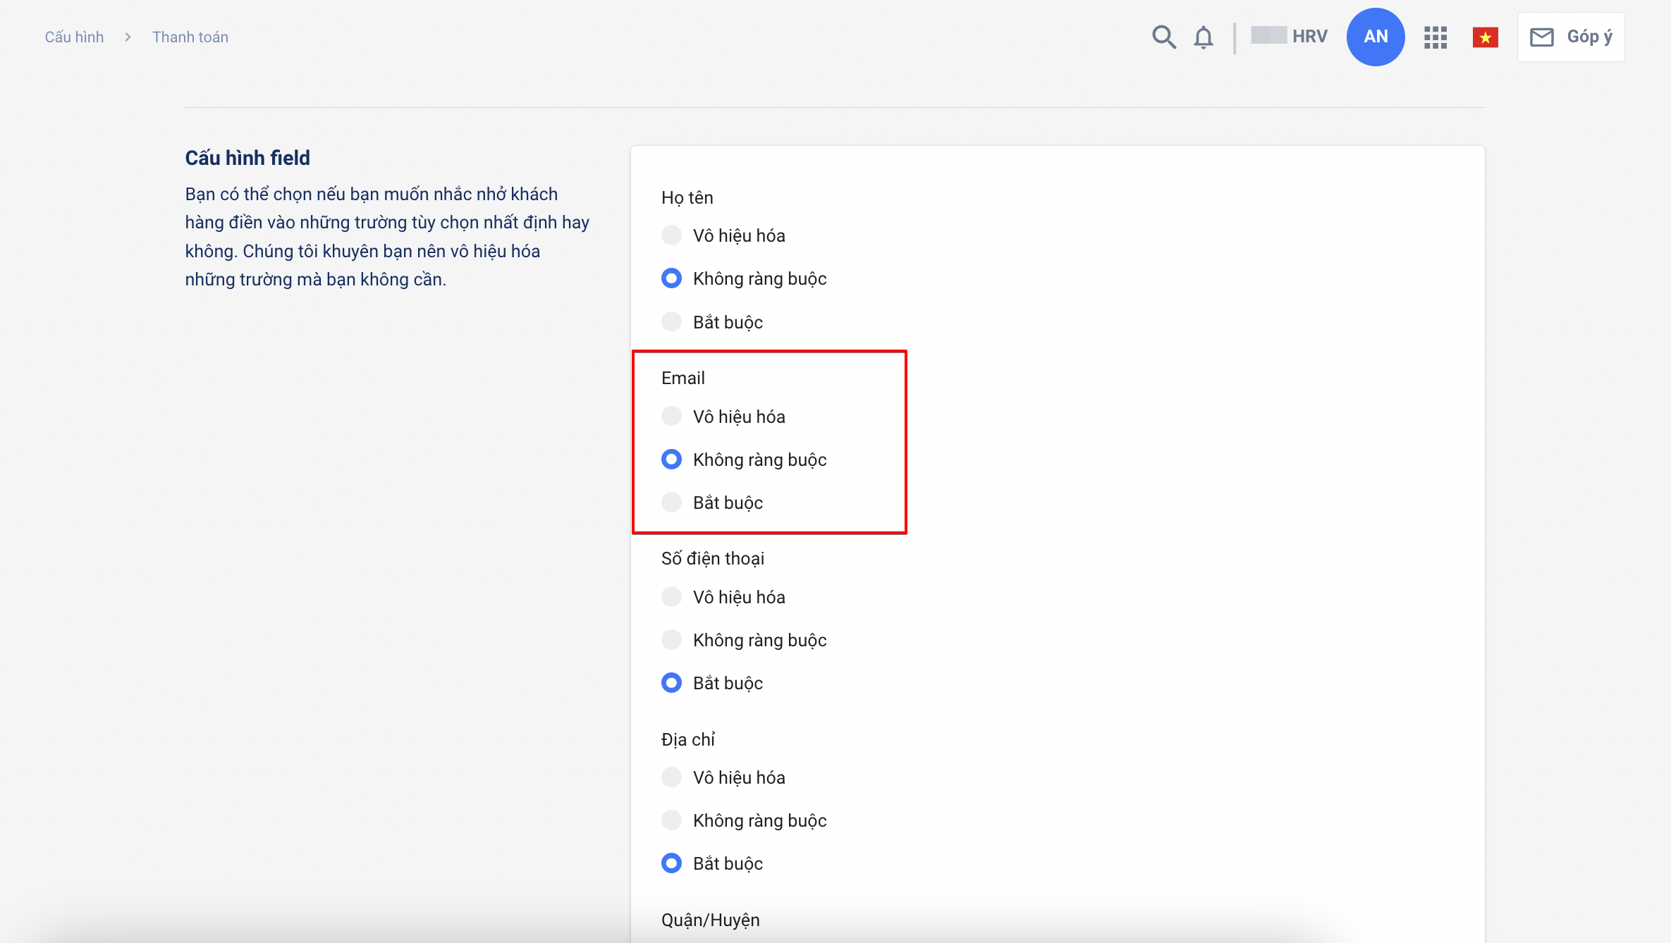The width and height of the screenshot is (1671, 943).
Task: Click the HRV store name
Action: (1309, 37)
